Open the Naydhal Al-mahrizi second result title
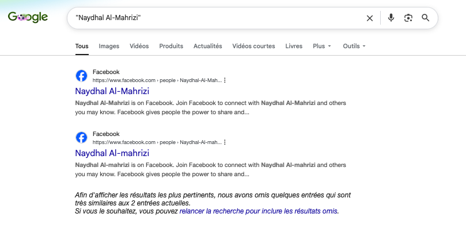 112,153
